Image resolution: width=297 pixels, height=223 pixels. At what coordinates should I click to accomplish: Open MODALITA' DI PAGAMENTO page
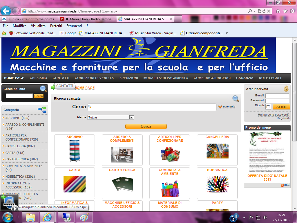click(x=166, y=78)
